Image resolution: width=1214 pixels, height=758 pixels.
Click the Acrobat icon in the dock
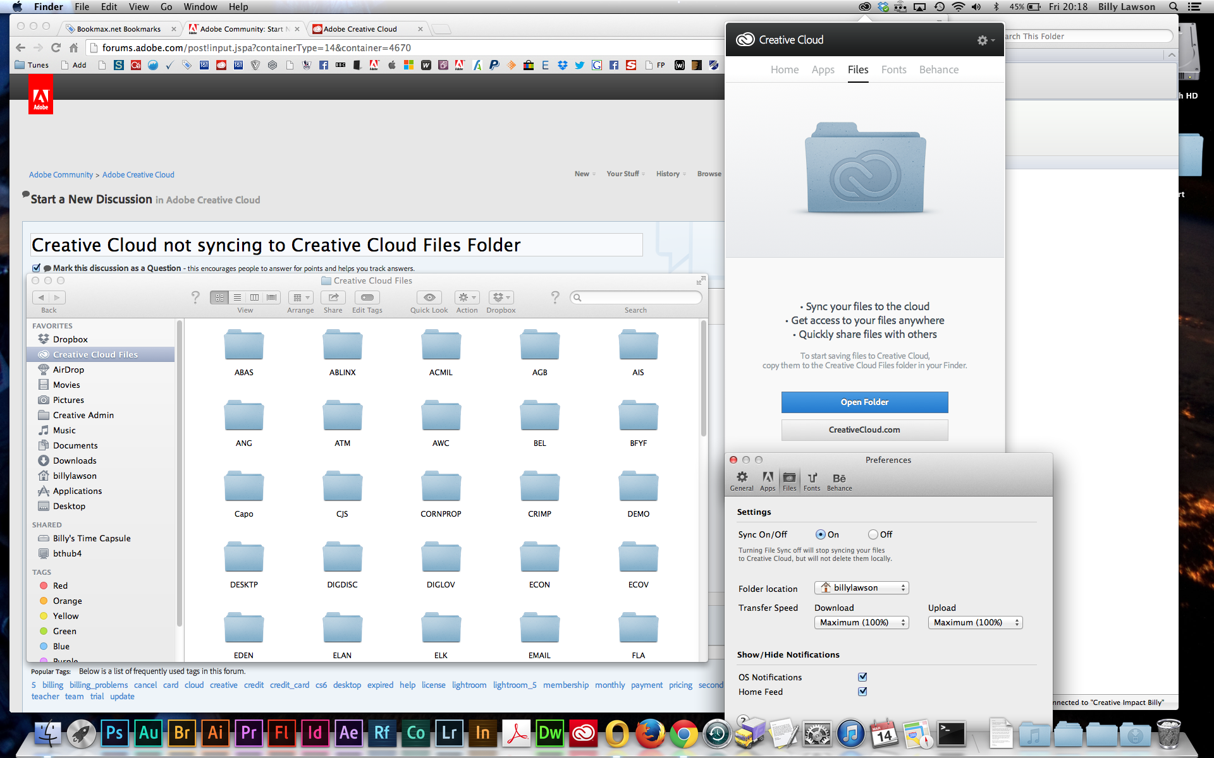click(x=517, y=733)
